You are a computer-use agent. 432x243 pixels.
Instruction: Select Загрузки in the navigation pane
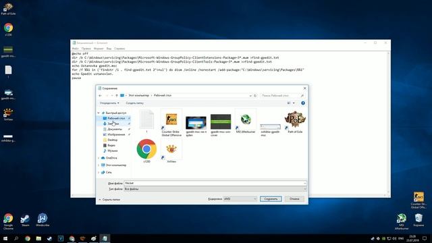pos(113,124)
